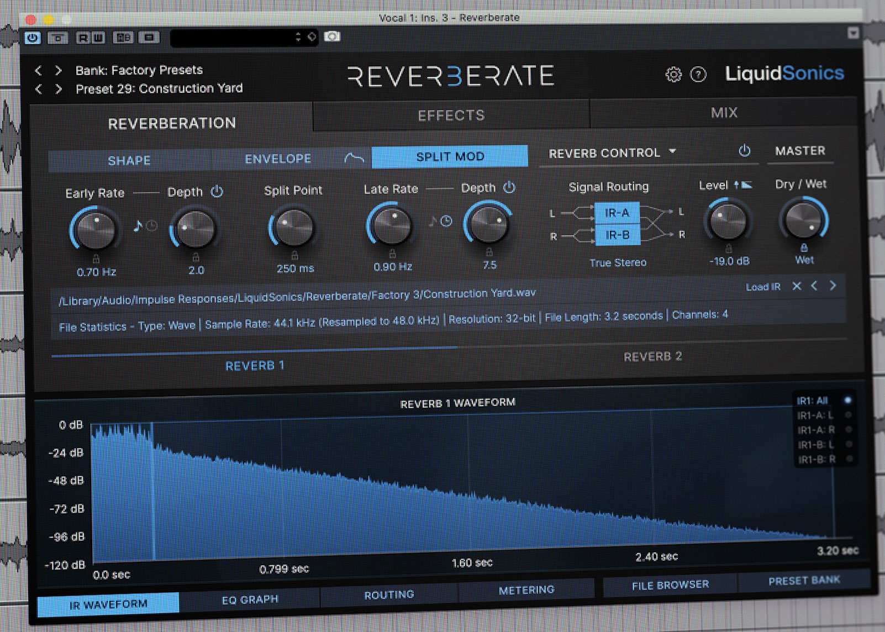Open the Routing bottom view
Screen dimensions: 885x632
[x=389, y=595]
